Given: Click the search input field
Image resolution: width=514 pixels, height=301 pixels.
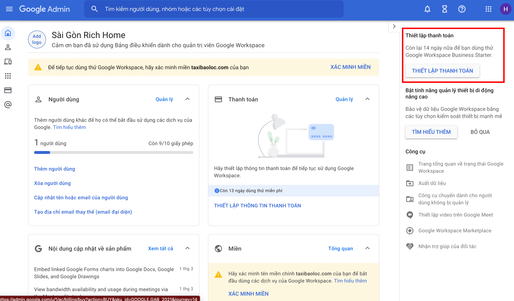Looking at the screenshot, I should point(214,9).
